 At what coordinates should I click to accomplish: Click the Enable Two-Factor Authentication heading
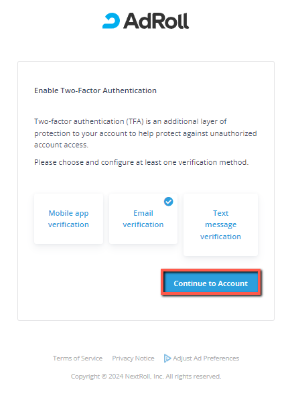click(95, 90)
